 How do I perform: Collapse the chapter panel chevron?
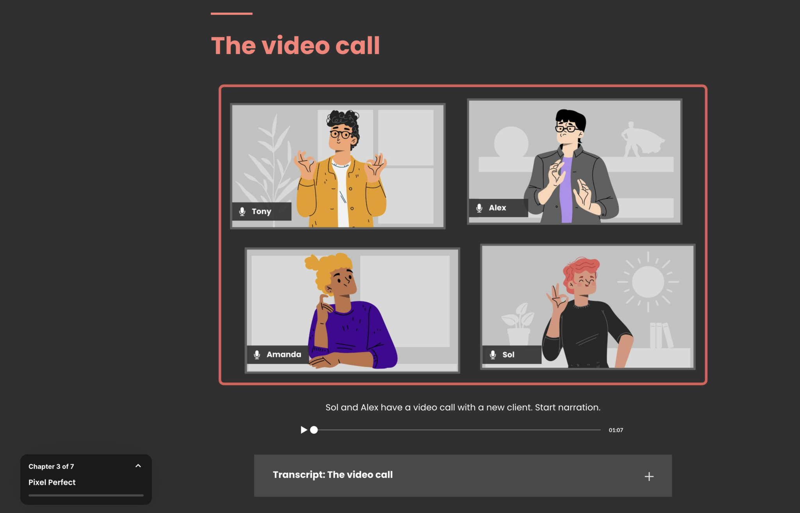coord(138,466)
